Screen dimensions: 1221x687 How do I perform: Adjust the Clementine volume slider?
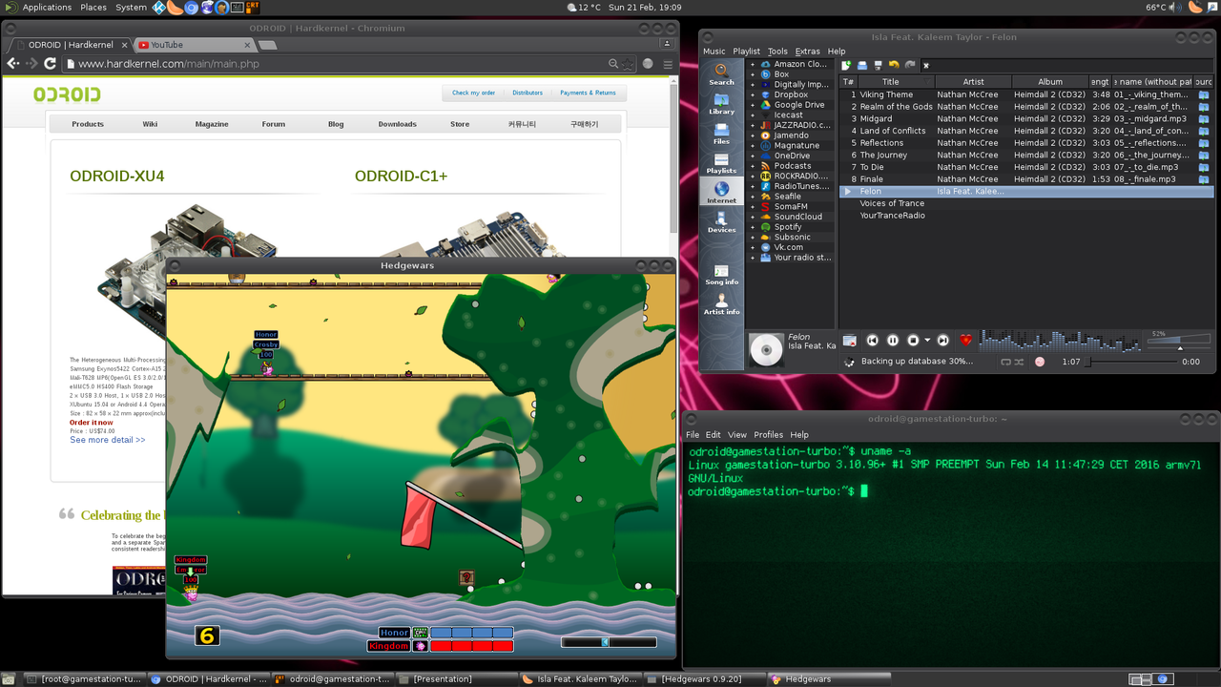coord(1179,341)
